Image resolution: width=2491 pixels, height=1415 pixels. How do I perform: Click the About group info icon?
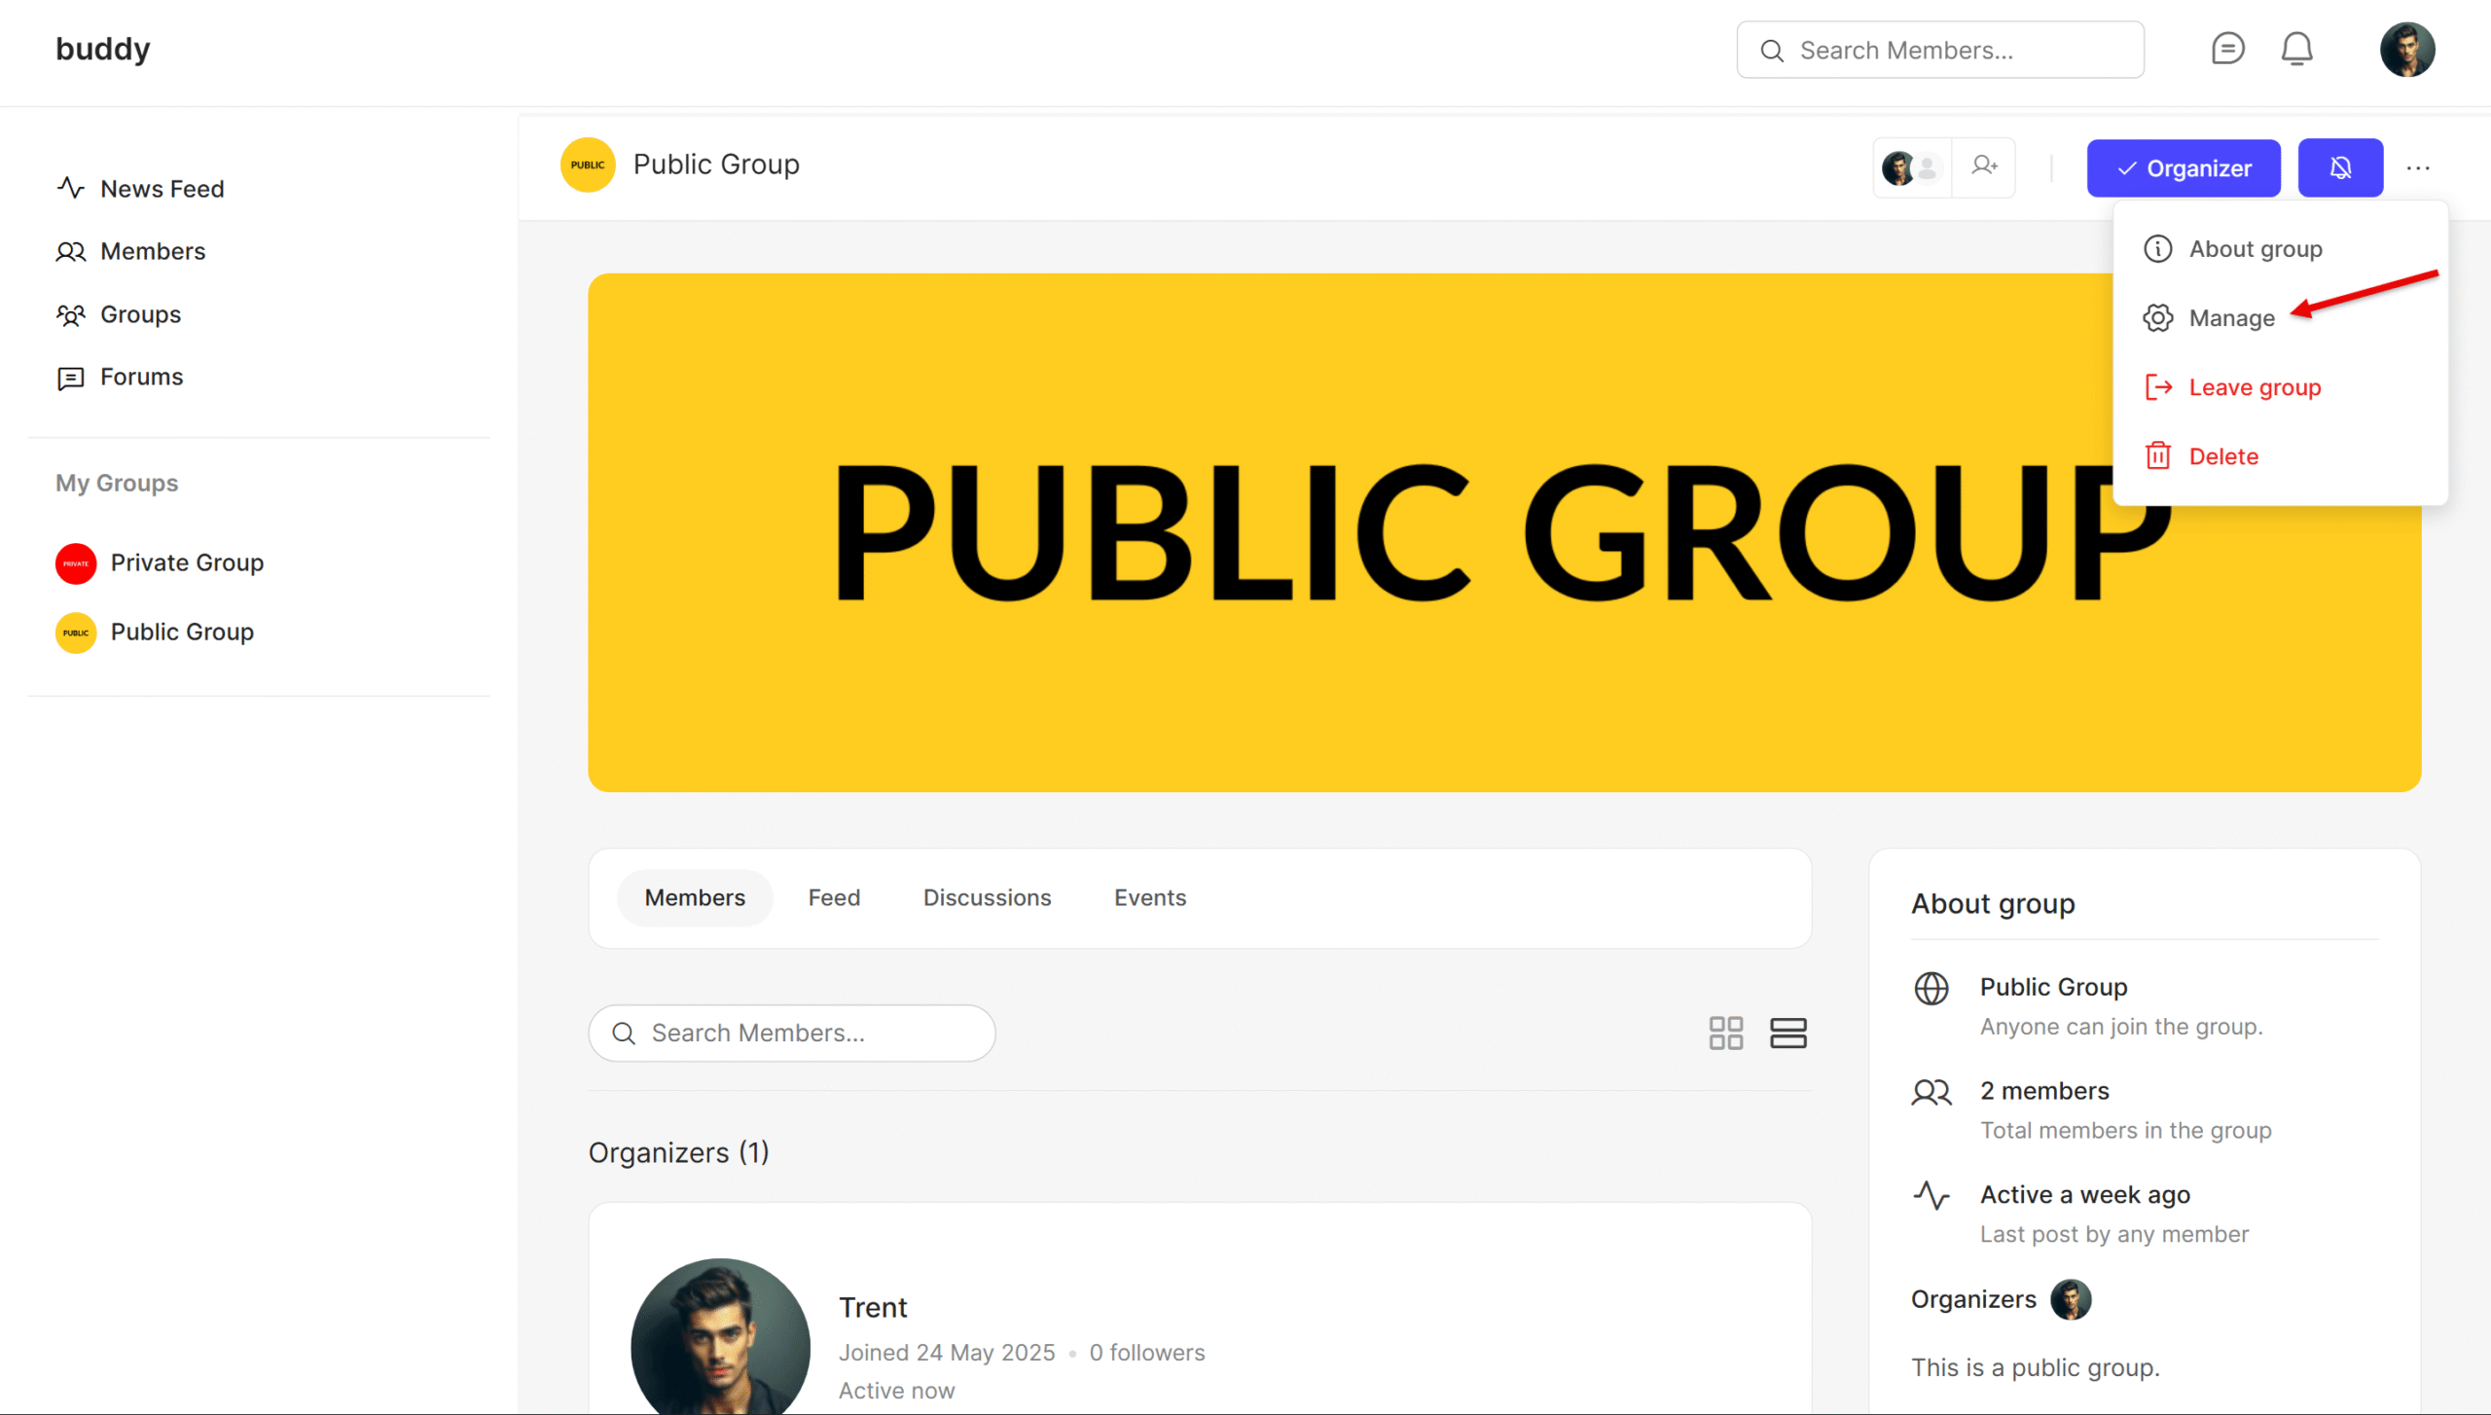[2157, 249]
